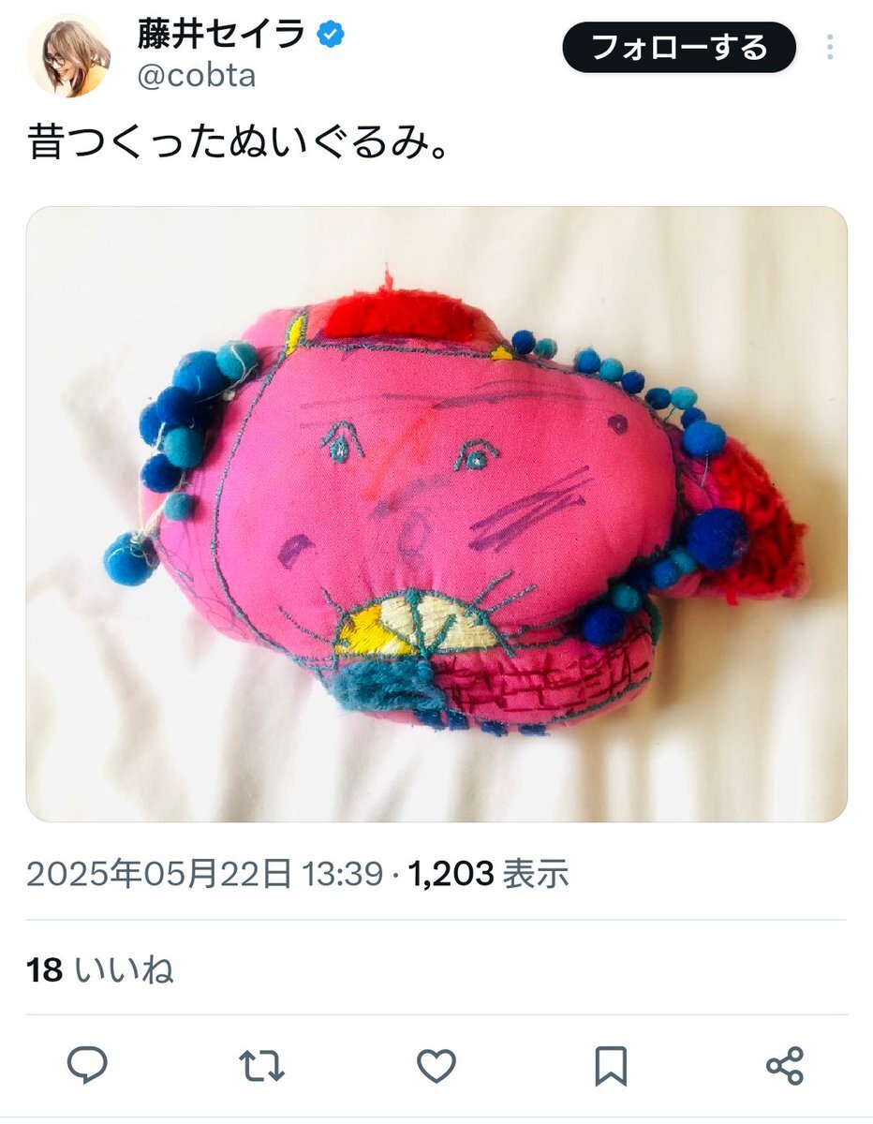Show who liked via the 18 count
The height and width of the screenshot is (1124, 873).
click(44, 970)
